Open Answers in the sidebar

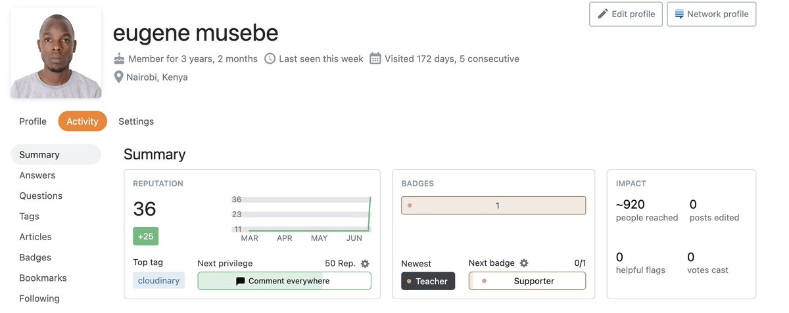tap(37, 175)
